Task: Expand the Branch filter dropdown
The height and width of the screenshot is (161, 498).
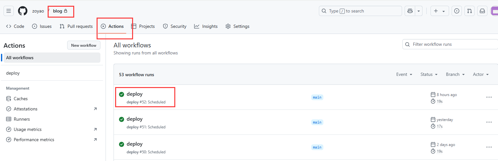Action: 455,74
